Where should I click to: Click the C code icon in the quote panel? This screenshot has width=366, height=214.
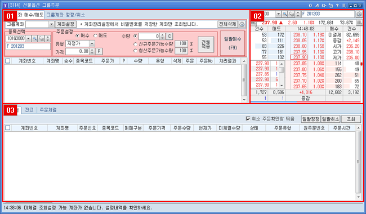291,14
